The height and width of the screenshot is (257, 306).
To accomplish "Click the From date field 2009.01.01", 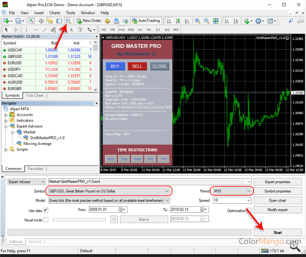I will [x=108, y=210].
